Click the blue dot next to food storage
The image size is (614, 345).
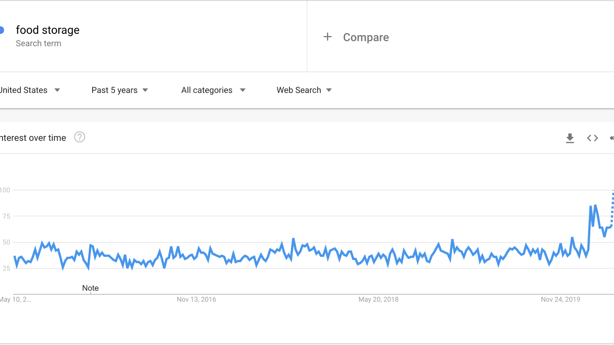pos(2,30)
